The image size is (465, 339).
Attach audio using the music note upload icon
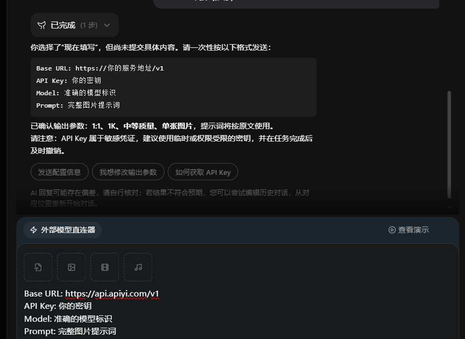point(138,267)
